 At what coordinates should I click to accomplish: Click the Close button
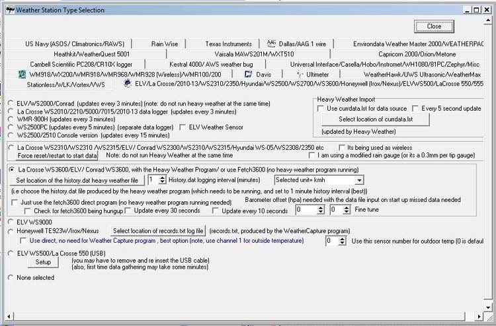pos(434,26)
